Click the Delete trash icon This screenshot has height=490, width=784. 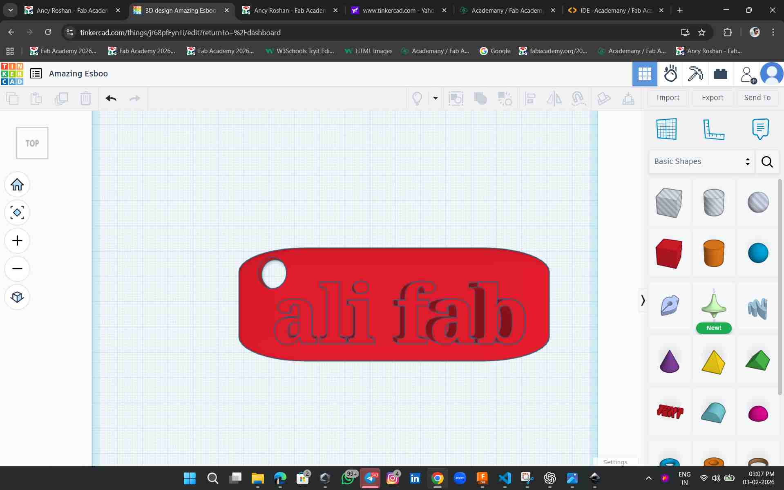86,98
